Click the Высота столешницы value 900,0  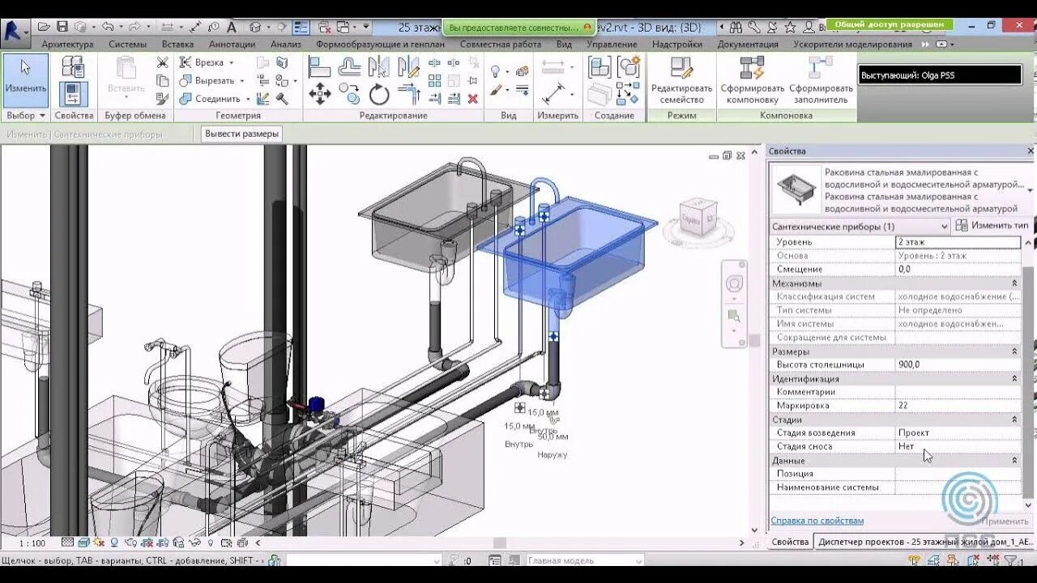point(958,364)
